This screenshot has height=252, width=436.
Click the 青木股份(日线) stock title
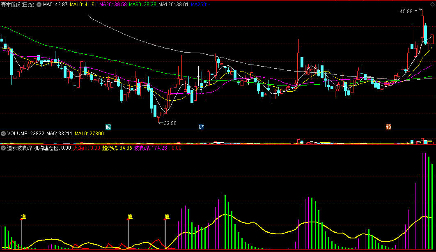click(18, 5)
